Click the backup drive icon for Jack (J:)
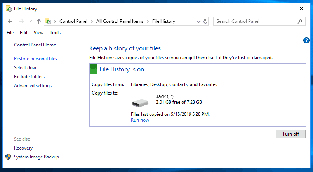The height and width of the screenshot is (172, 313). 140,103
